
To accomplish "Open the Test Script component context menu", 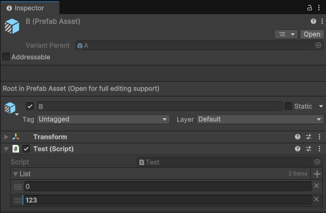I will (x=319, y=149).
